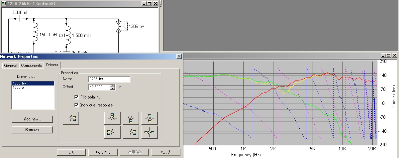Decrease Offset with the spinner down arrow
Viewport: 399px width, 158px height.
[113, 88]
